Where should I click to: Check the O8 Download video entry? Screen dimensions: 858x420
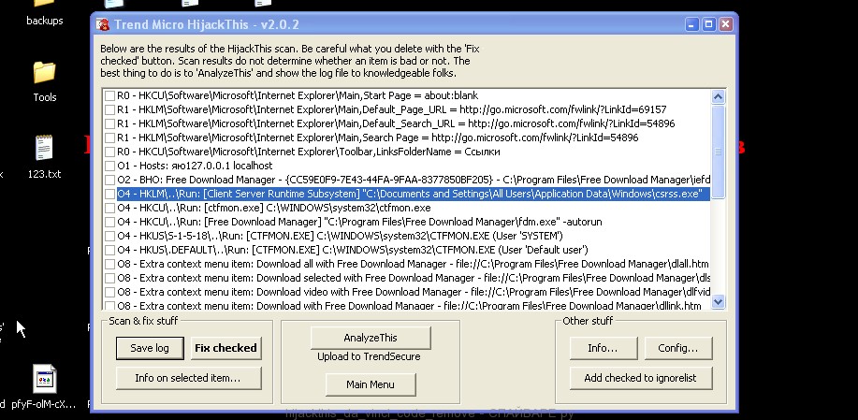(110, 292)
